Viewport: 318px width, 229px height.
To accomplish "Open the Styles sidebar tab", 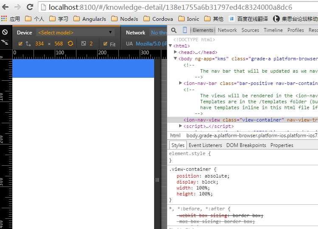I will pyautogui.click(x=178, y=145).
